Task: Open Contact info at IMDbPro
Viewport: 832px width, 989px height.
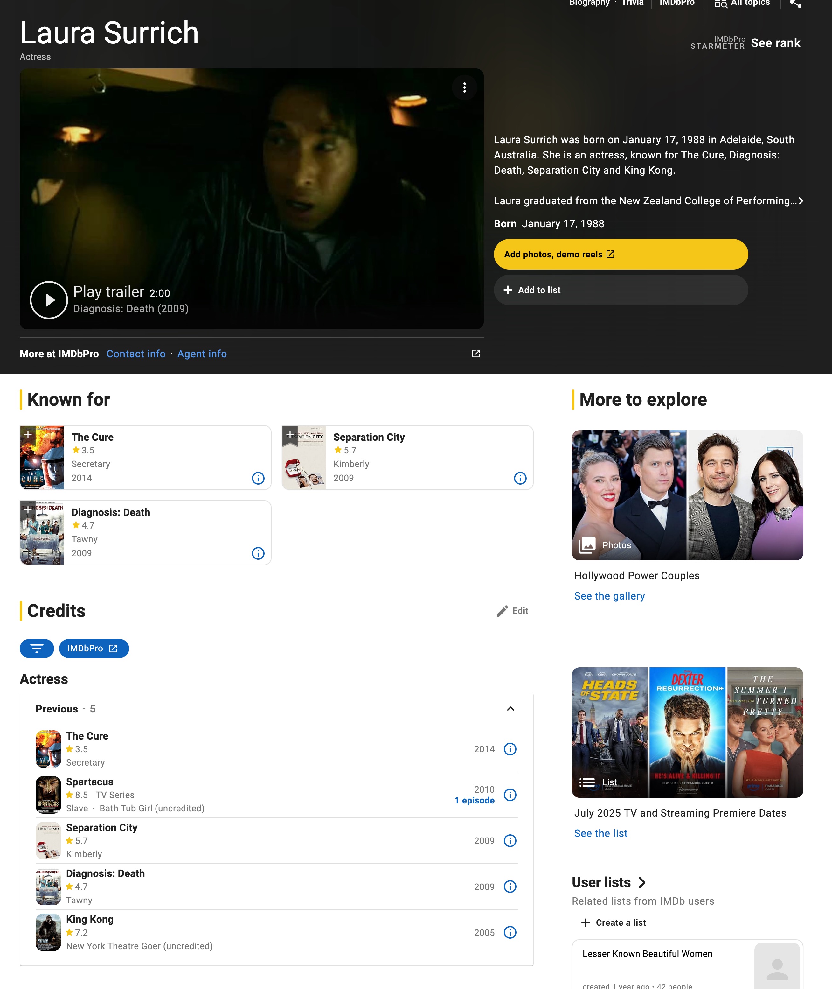Action: [x=136, y=354]
